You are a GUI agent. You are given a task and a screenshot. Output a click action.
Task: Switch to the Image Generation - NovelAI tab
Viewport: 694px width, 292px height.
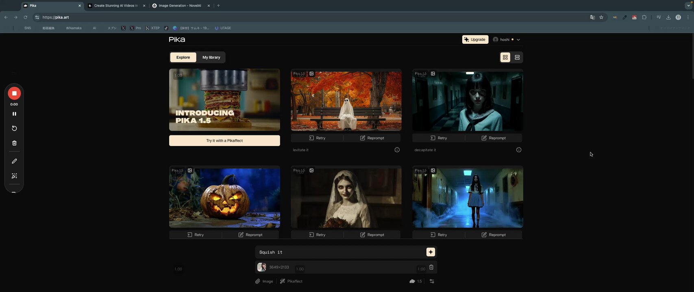pyautogui.click(x=180, y=6)
